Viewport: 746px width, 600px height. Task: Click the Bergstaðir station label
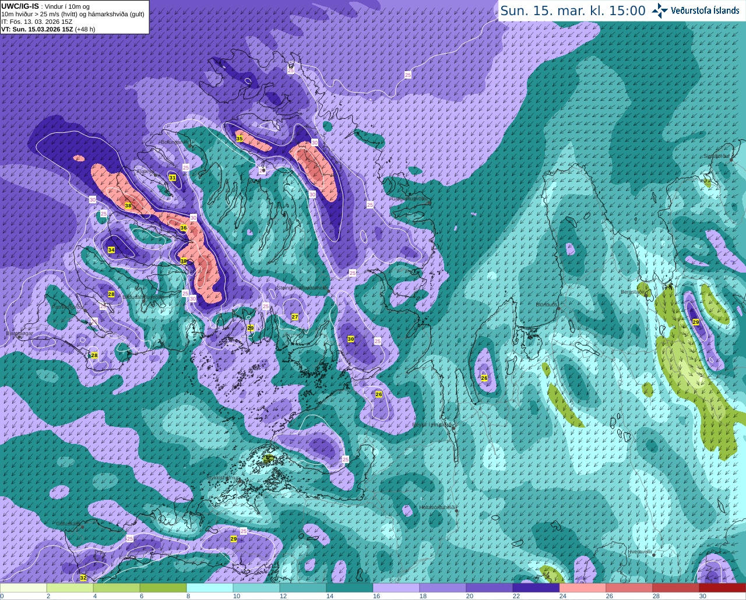click(634, 292)
